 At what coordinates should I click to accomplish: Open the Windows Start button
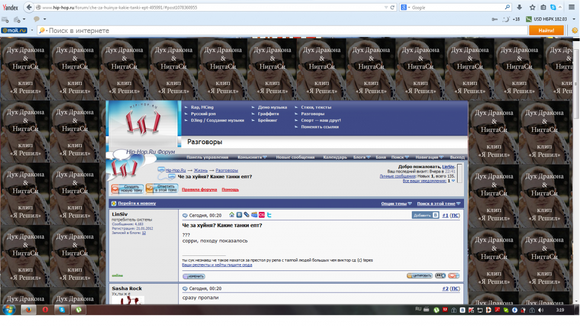[9, 310]
